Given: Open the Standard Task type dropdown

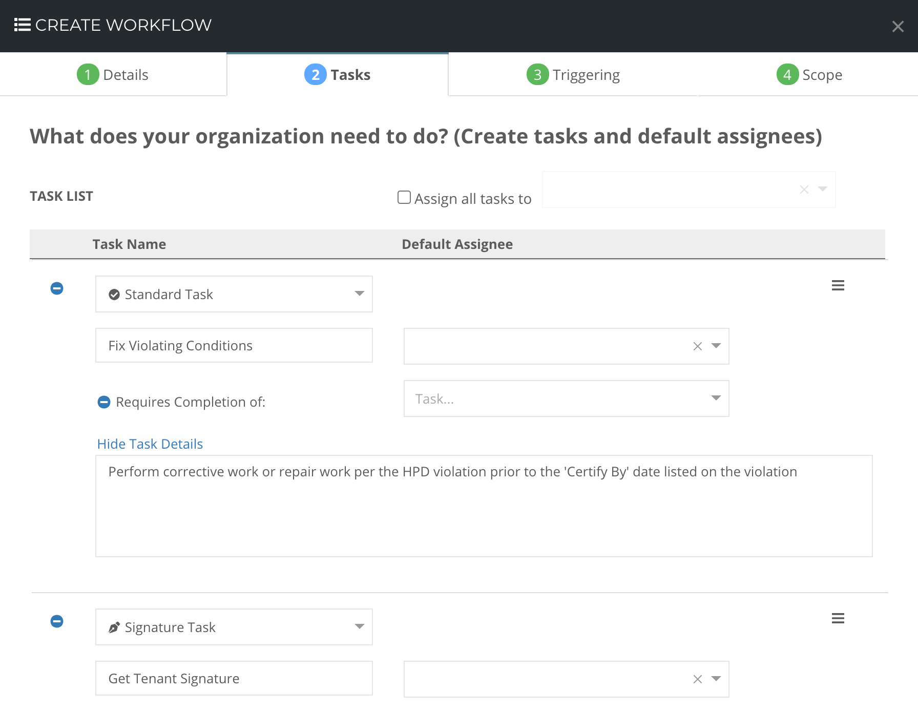Looking at the screenshot, I should click(x=234, y=294).
